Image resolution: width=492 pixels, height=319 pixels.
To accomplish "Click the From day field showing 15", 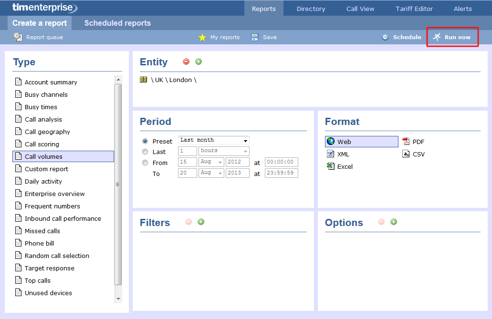I will (x=188, y=162).
